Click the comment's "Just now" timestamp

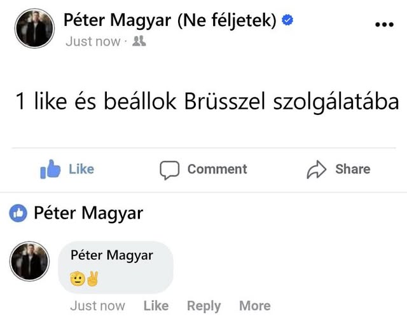97,306
